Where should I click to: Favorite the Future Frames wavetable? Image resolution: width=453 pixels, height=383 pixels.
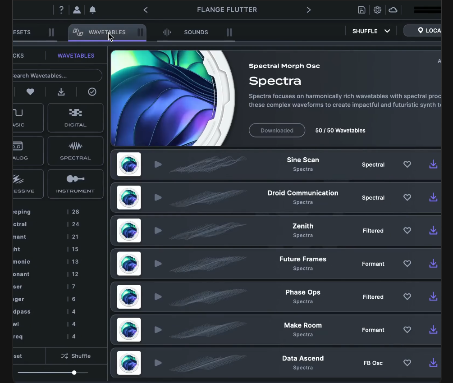tap(407, 264)
